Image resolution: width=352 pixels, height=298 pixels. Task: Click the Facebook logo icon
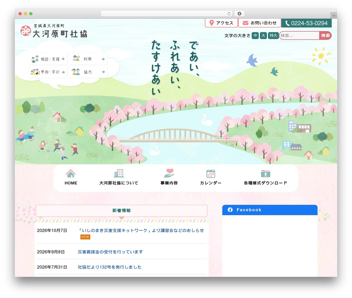coord(230,210)
